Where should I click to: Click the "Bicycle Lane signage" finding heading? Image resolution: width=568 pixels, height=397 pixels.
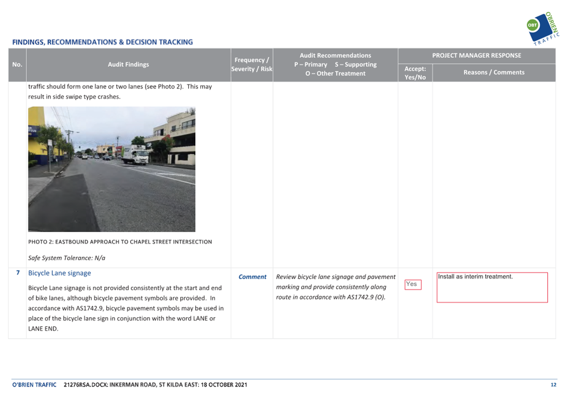click(x=59, y=273)
